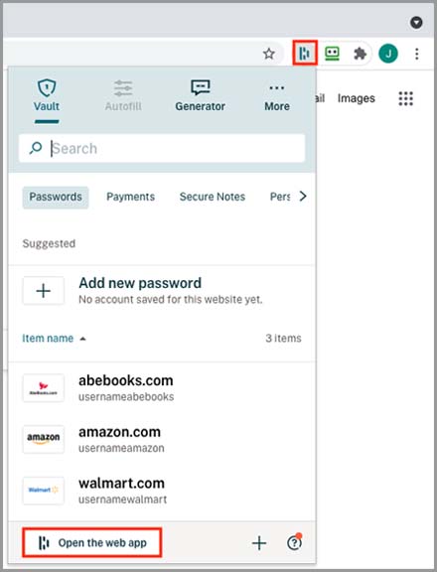Viewport: 437px width, 572px height.
Task: Click the Open the web app button
Action: 91,542
